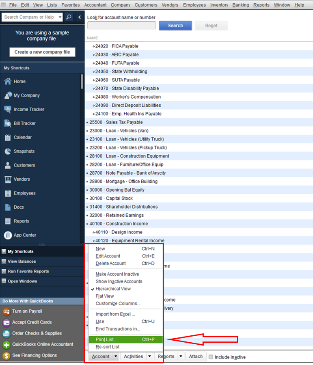
Task: Open the Banking menu
Action: pyautogui.click(x=241, y=5)
